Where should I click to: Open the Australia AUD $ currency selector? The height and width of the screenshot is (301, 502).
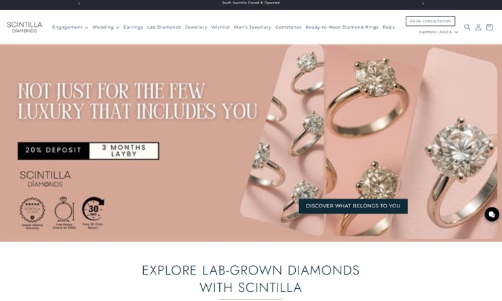[438, 32]
